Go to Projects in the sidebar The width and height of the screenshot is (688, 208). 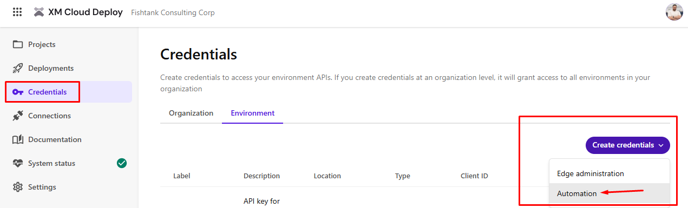click(68, 44)
